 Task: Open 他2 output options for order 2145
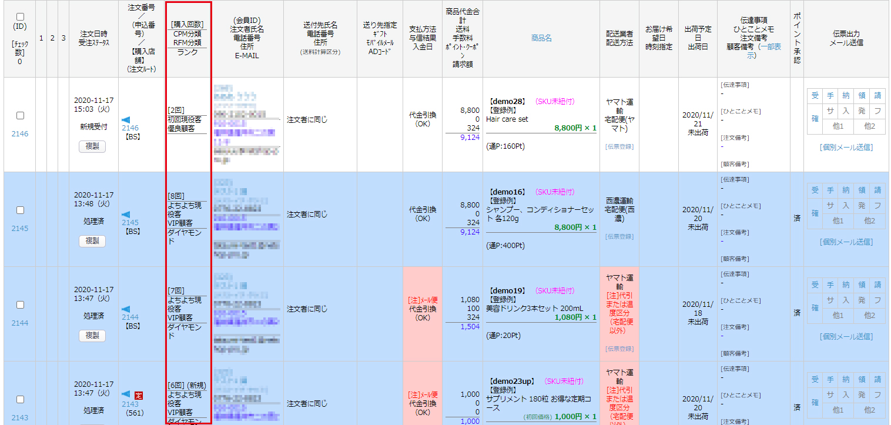[869, 220]
